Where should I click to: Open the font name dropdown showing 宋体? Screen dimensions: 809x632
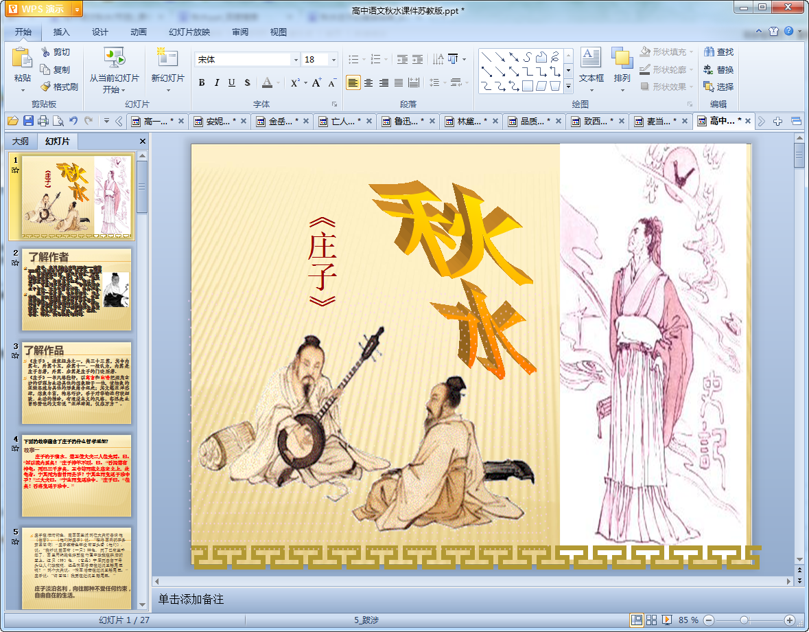point(296,60)
